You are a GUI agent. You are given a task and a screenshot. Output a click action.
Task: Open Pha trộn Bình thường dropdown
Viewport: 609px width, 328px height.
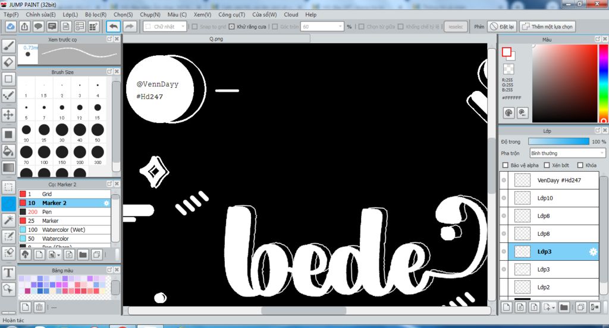coord(567,153)
